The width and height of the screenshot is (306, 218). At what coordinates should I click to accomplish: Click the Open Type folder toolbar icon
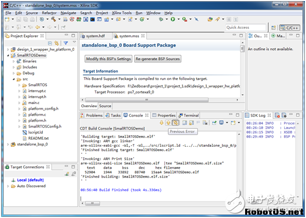[210, 19]
